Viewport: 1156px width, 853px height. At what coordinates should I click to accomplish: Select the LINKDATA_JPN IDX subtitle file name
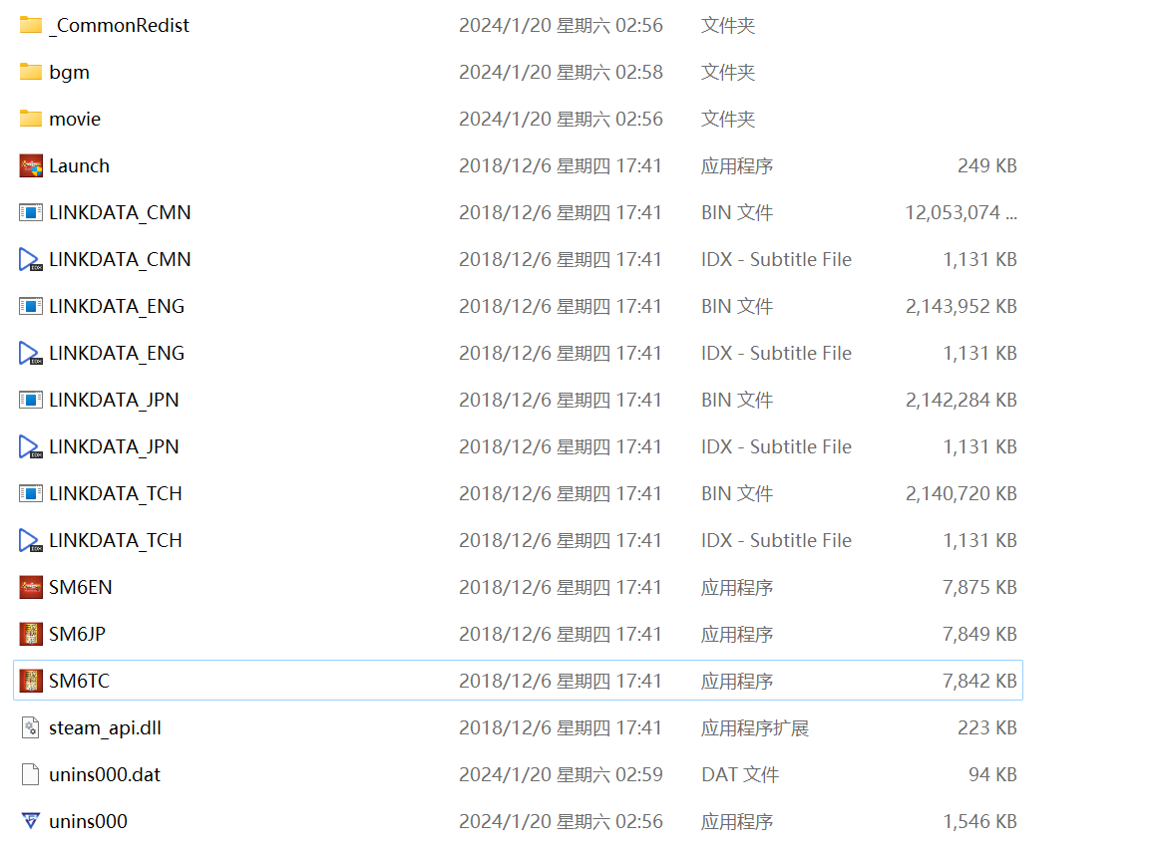[x=114, y=446]
